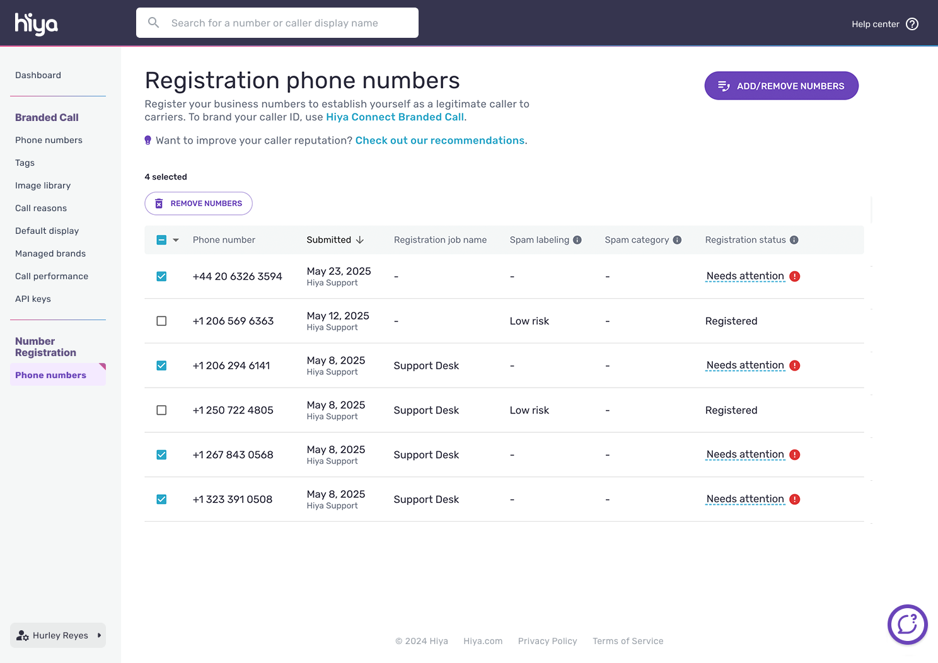Click the Registration status info icon
Image resolution: width=938 pixels, height=663 pixels.
click(x=794, y=239)
